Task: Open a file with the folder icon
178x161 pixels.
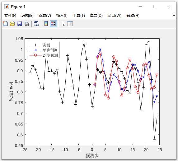Action: 12,24
